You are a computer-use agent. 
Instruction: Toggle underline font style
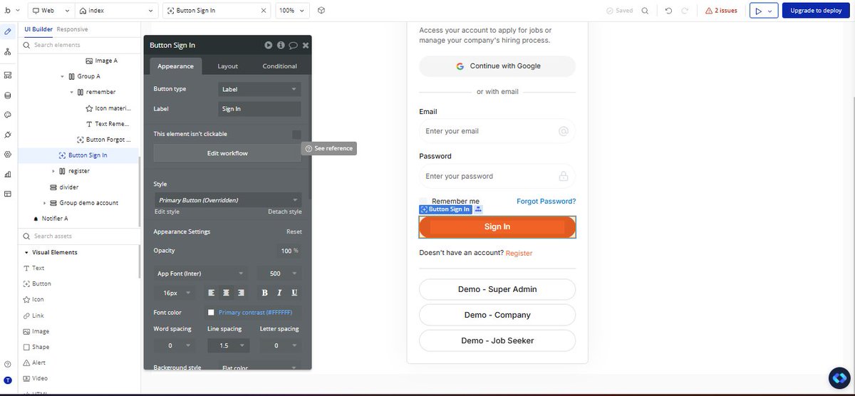click(x=294, y=293)
